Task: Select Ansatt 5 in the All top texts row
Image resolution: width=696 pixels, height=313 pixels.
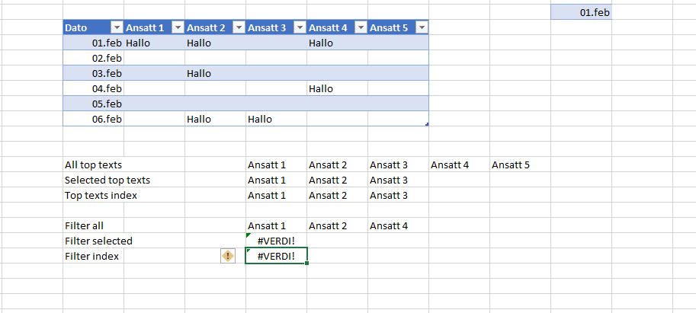Action: (511, 164)
